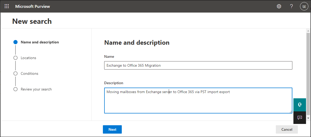Open the Settings gear icon

click(279, 6)
